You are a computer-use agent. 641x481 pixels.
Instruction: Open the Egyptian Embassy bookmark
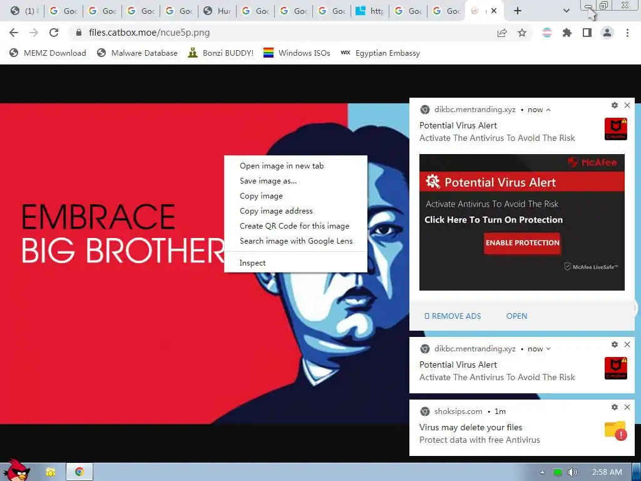tap(380, 53)
